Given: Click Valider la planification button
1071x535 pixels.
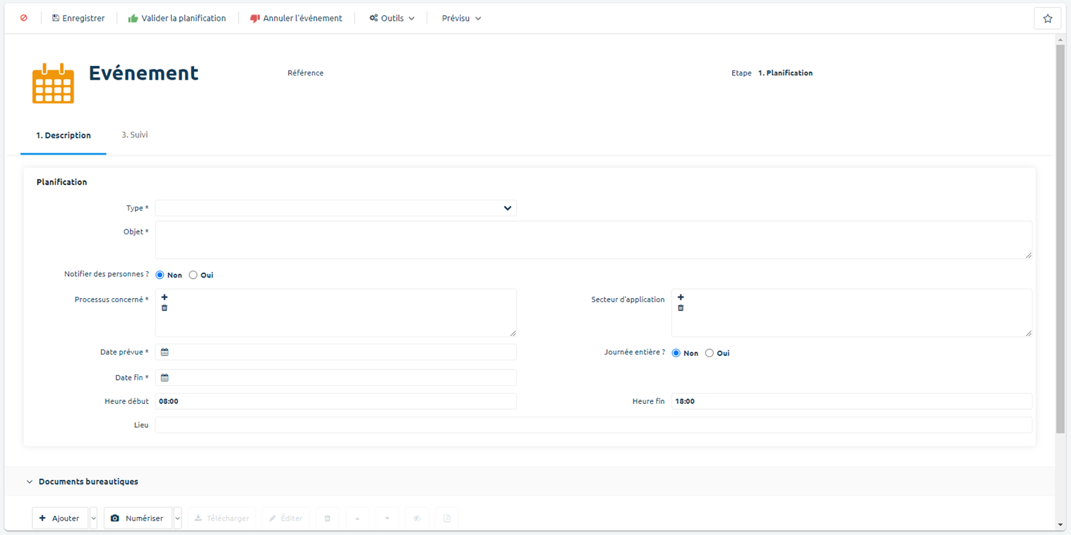Looking at the screenshot, I should (177, 19).
